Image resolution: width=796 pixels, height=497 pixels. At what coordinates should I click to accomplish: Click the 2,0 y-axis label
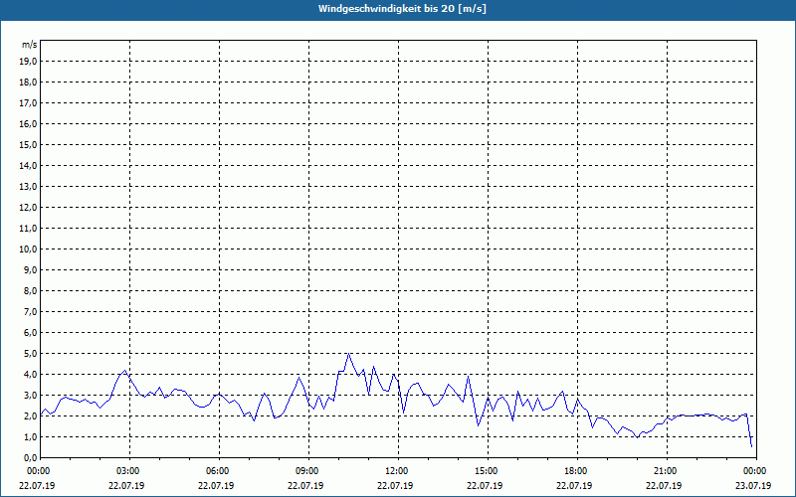(30, 415)
